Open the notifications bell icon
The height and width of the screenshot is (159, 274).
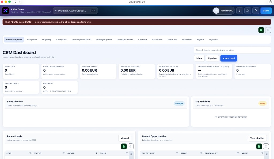(x=256, y=11)
